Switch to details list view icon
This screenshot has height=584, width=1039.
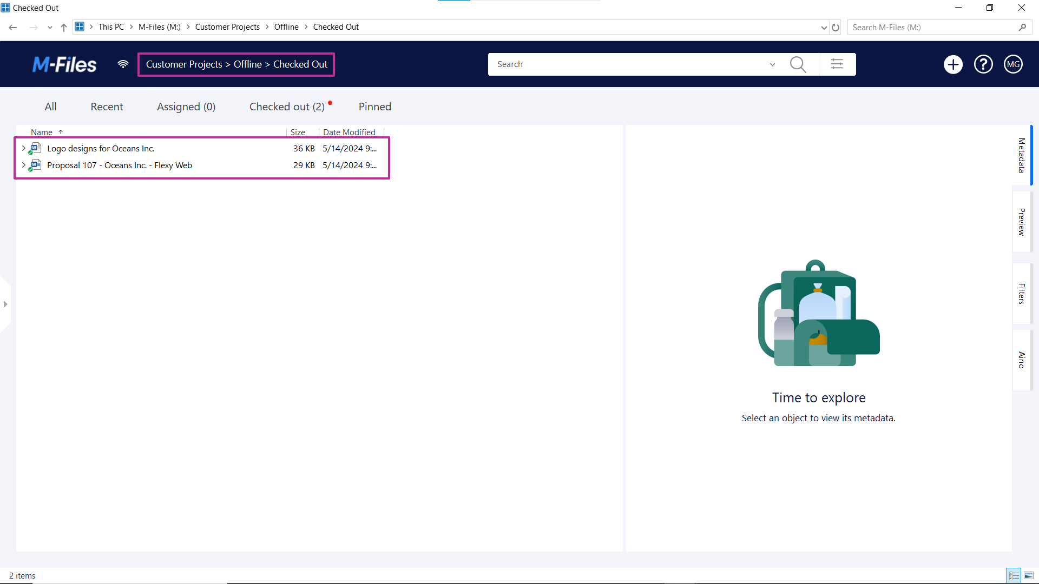pyautogui.click(x=1014, y=575)
